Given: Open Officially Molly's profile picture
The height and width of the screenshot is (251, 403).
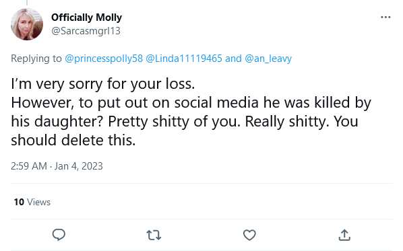Looking at the screenshot, I should click(x=27, y=24).
